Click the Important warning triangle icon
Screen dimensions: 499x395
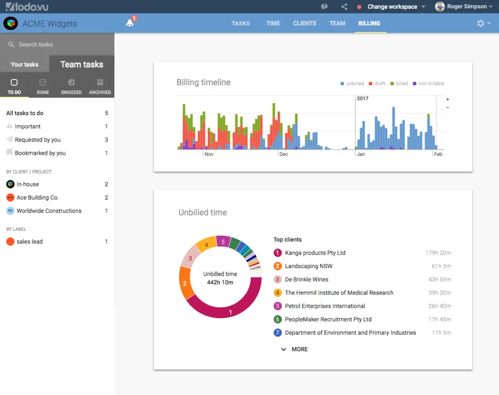point(9,126)
